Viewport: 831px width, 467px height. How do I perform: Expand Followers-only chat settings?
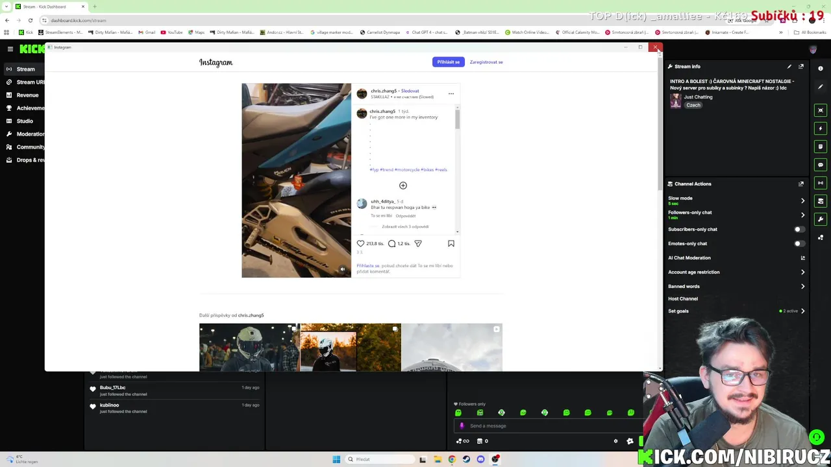802,215
